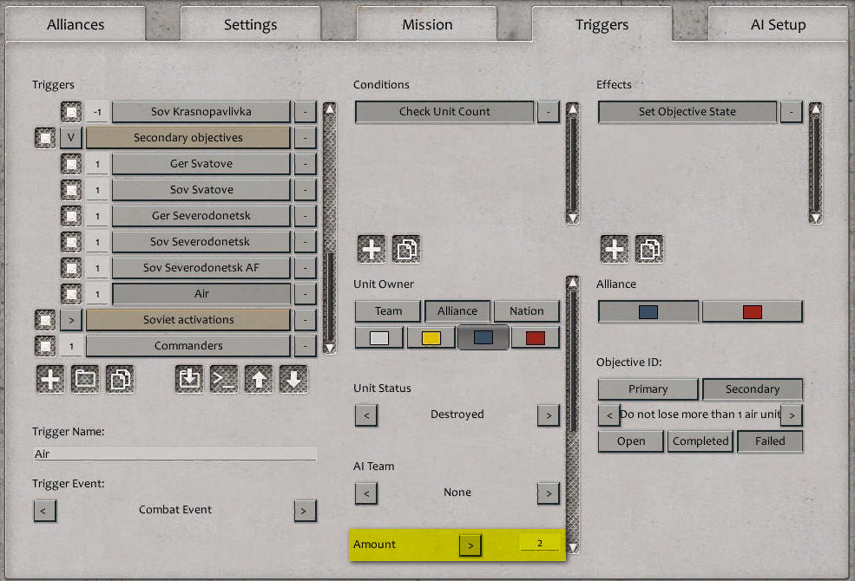
Task: Delete the Sov Severodonetsk trigger
Action: (306, 242)
